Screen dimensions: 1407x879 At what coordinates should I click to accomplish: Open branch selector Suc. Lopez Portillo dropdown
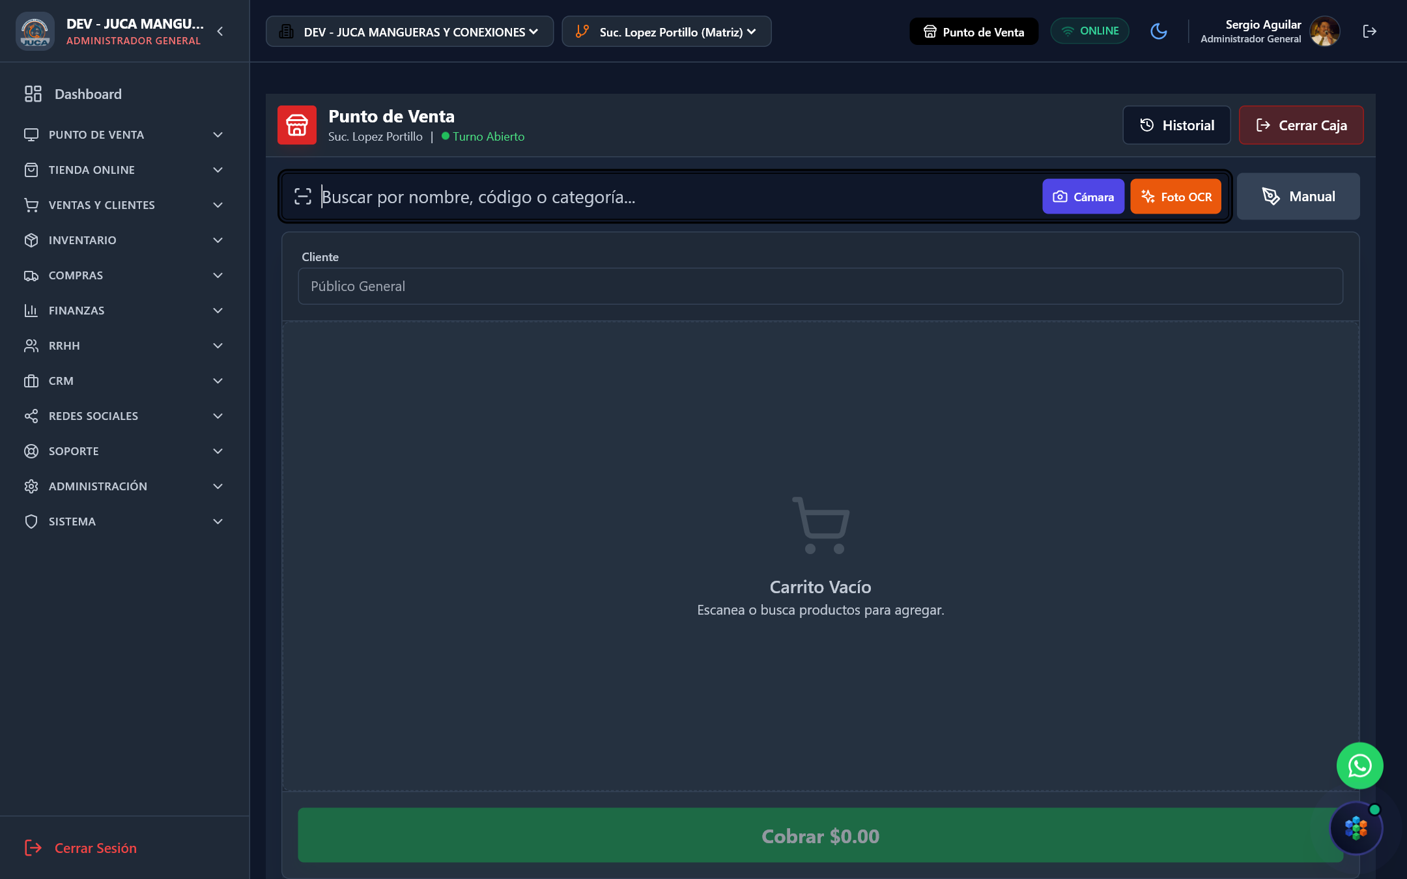[666, 31]
